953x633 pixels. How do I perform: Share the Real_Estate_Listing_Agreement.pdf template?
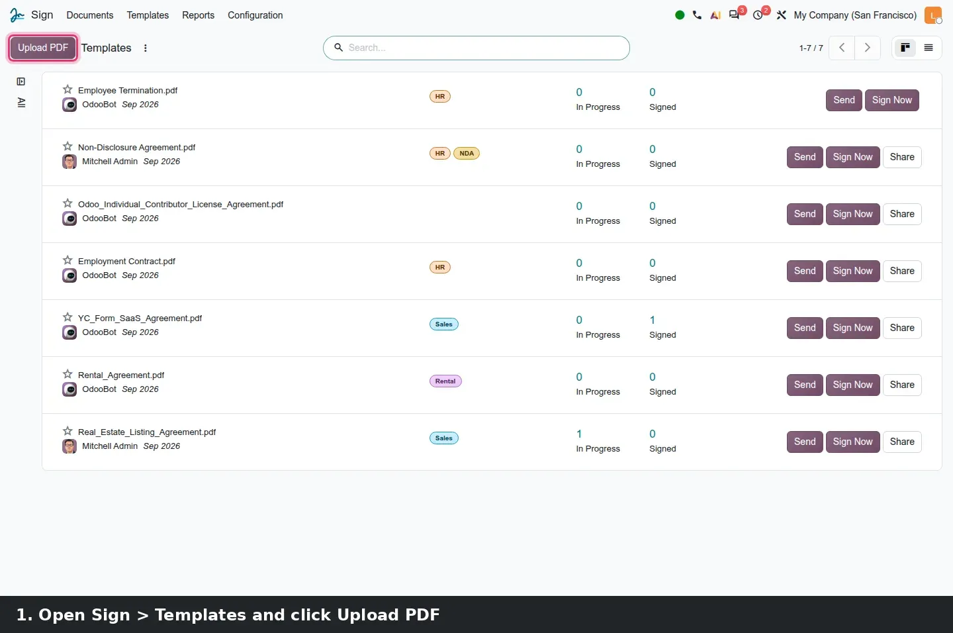coord(902,442)
